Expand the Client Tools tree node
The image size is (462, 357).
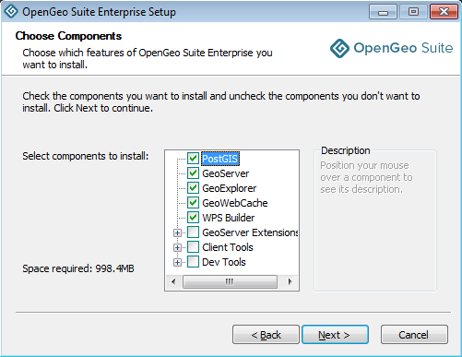coord(177,247)
